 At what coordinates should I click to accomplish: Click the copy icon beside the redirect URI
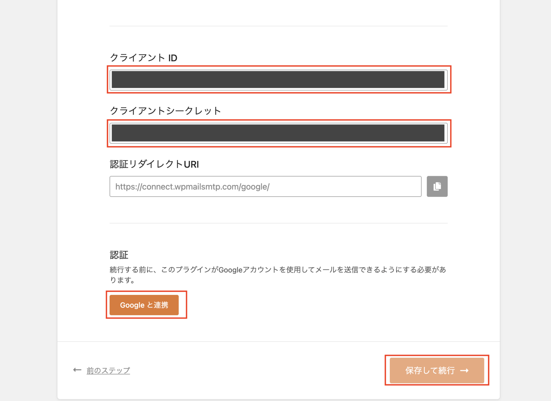pyautogui.click(x=437, y=186)
